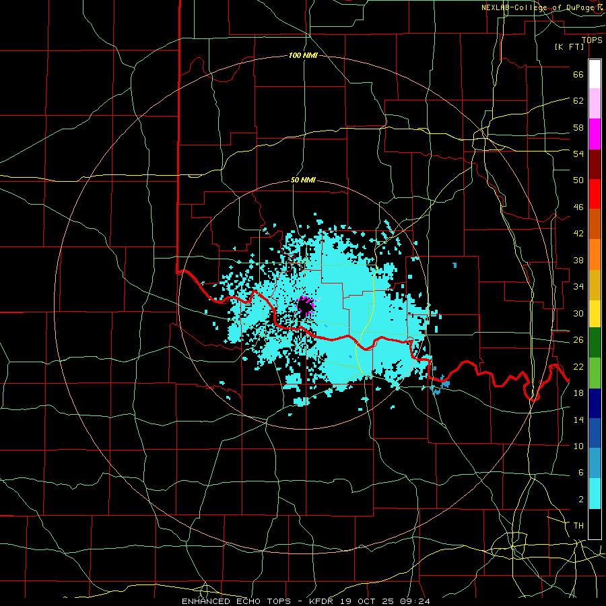Click the orange 38 kft legend swatch
Screen dimensions: 606x606
[x=595, y=255]
